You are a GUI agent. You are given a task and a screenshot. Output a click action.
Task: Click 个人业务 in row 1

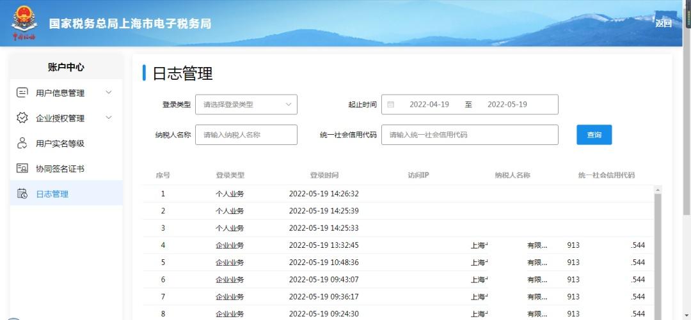click(x=230, y=194)
